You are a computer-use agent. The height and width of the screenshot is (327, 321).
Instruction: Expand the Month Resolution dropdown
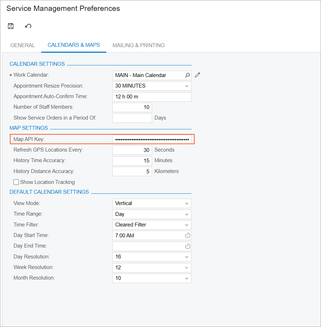tap(187, 278)
